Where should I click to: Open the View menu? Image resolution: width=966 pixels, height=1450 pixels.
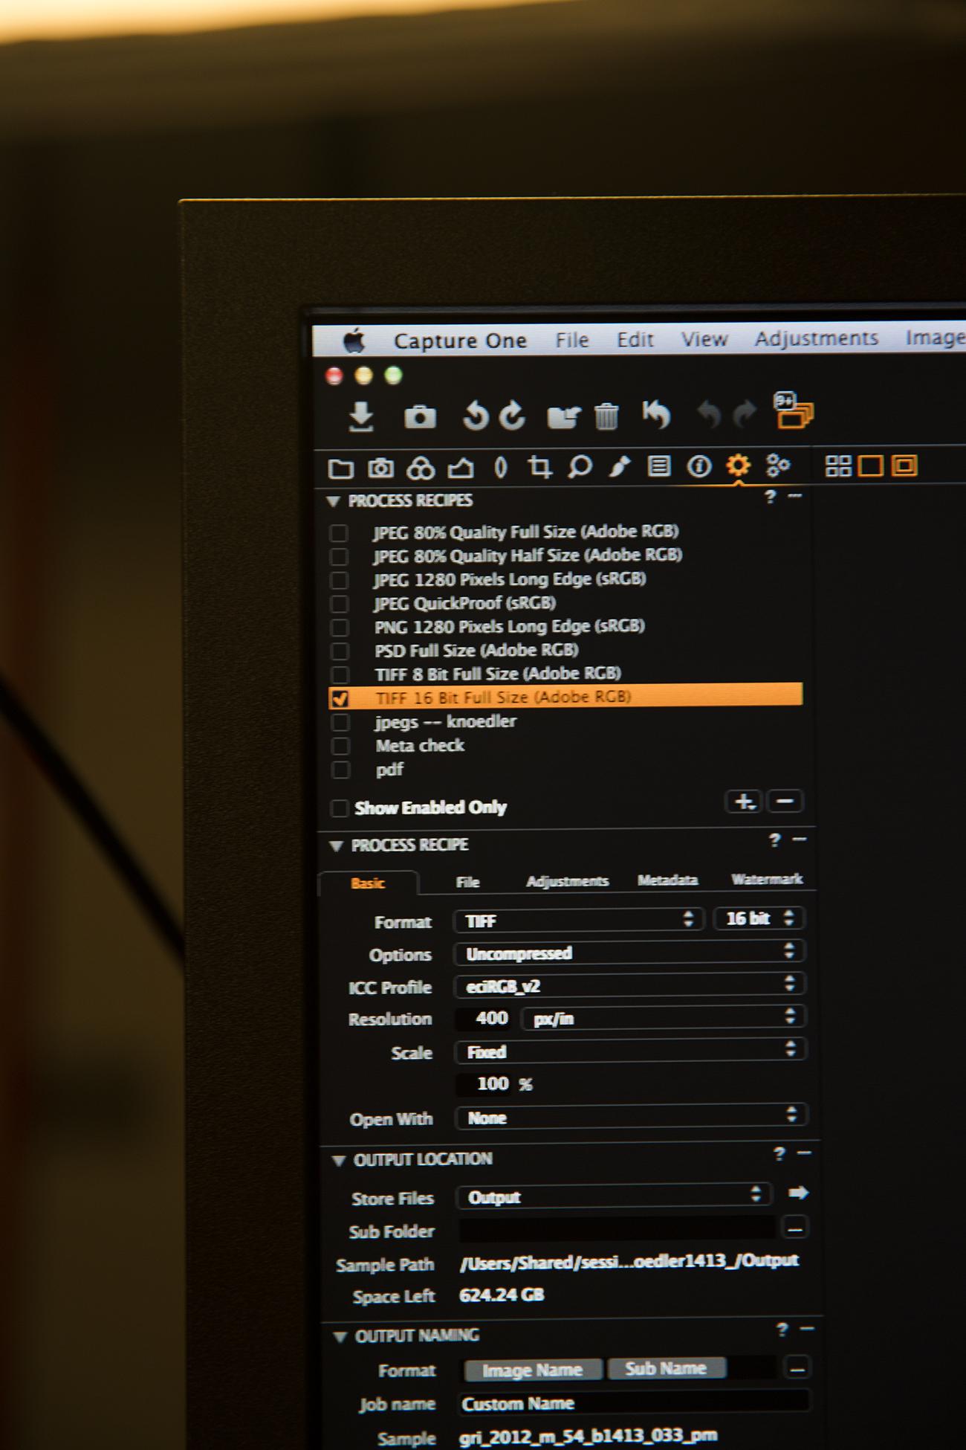[704, 339]
